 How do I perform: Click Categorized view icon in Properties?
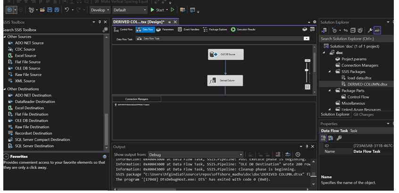click(324, 138)
